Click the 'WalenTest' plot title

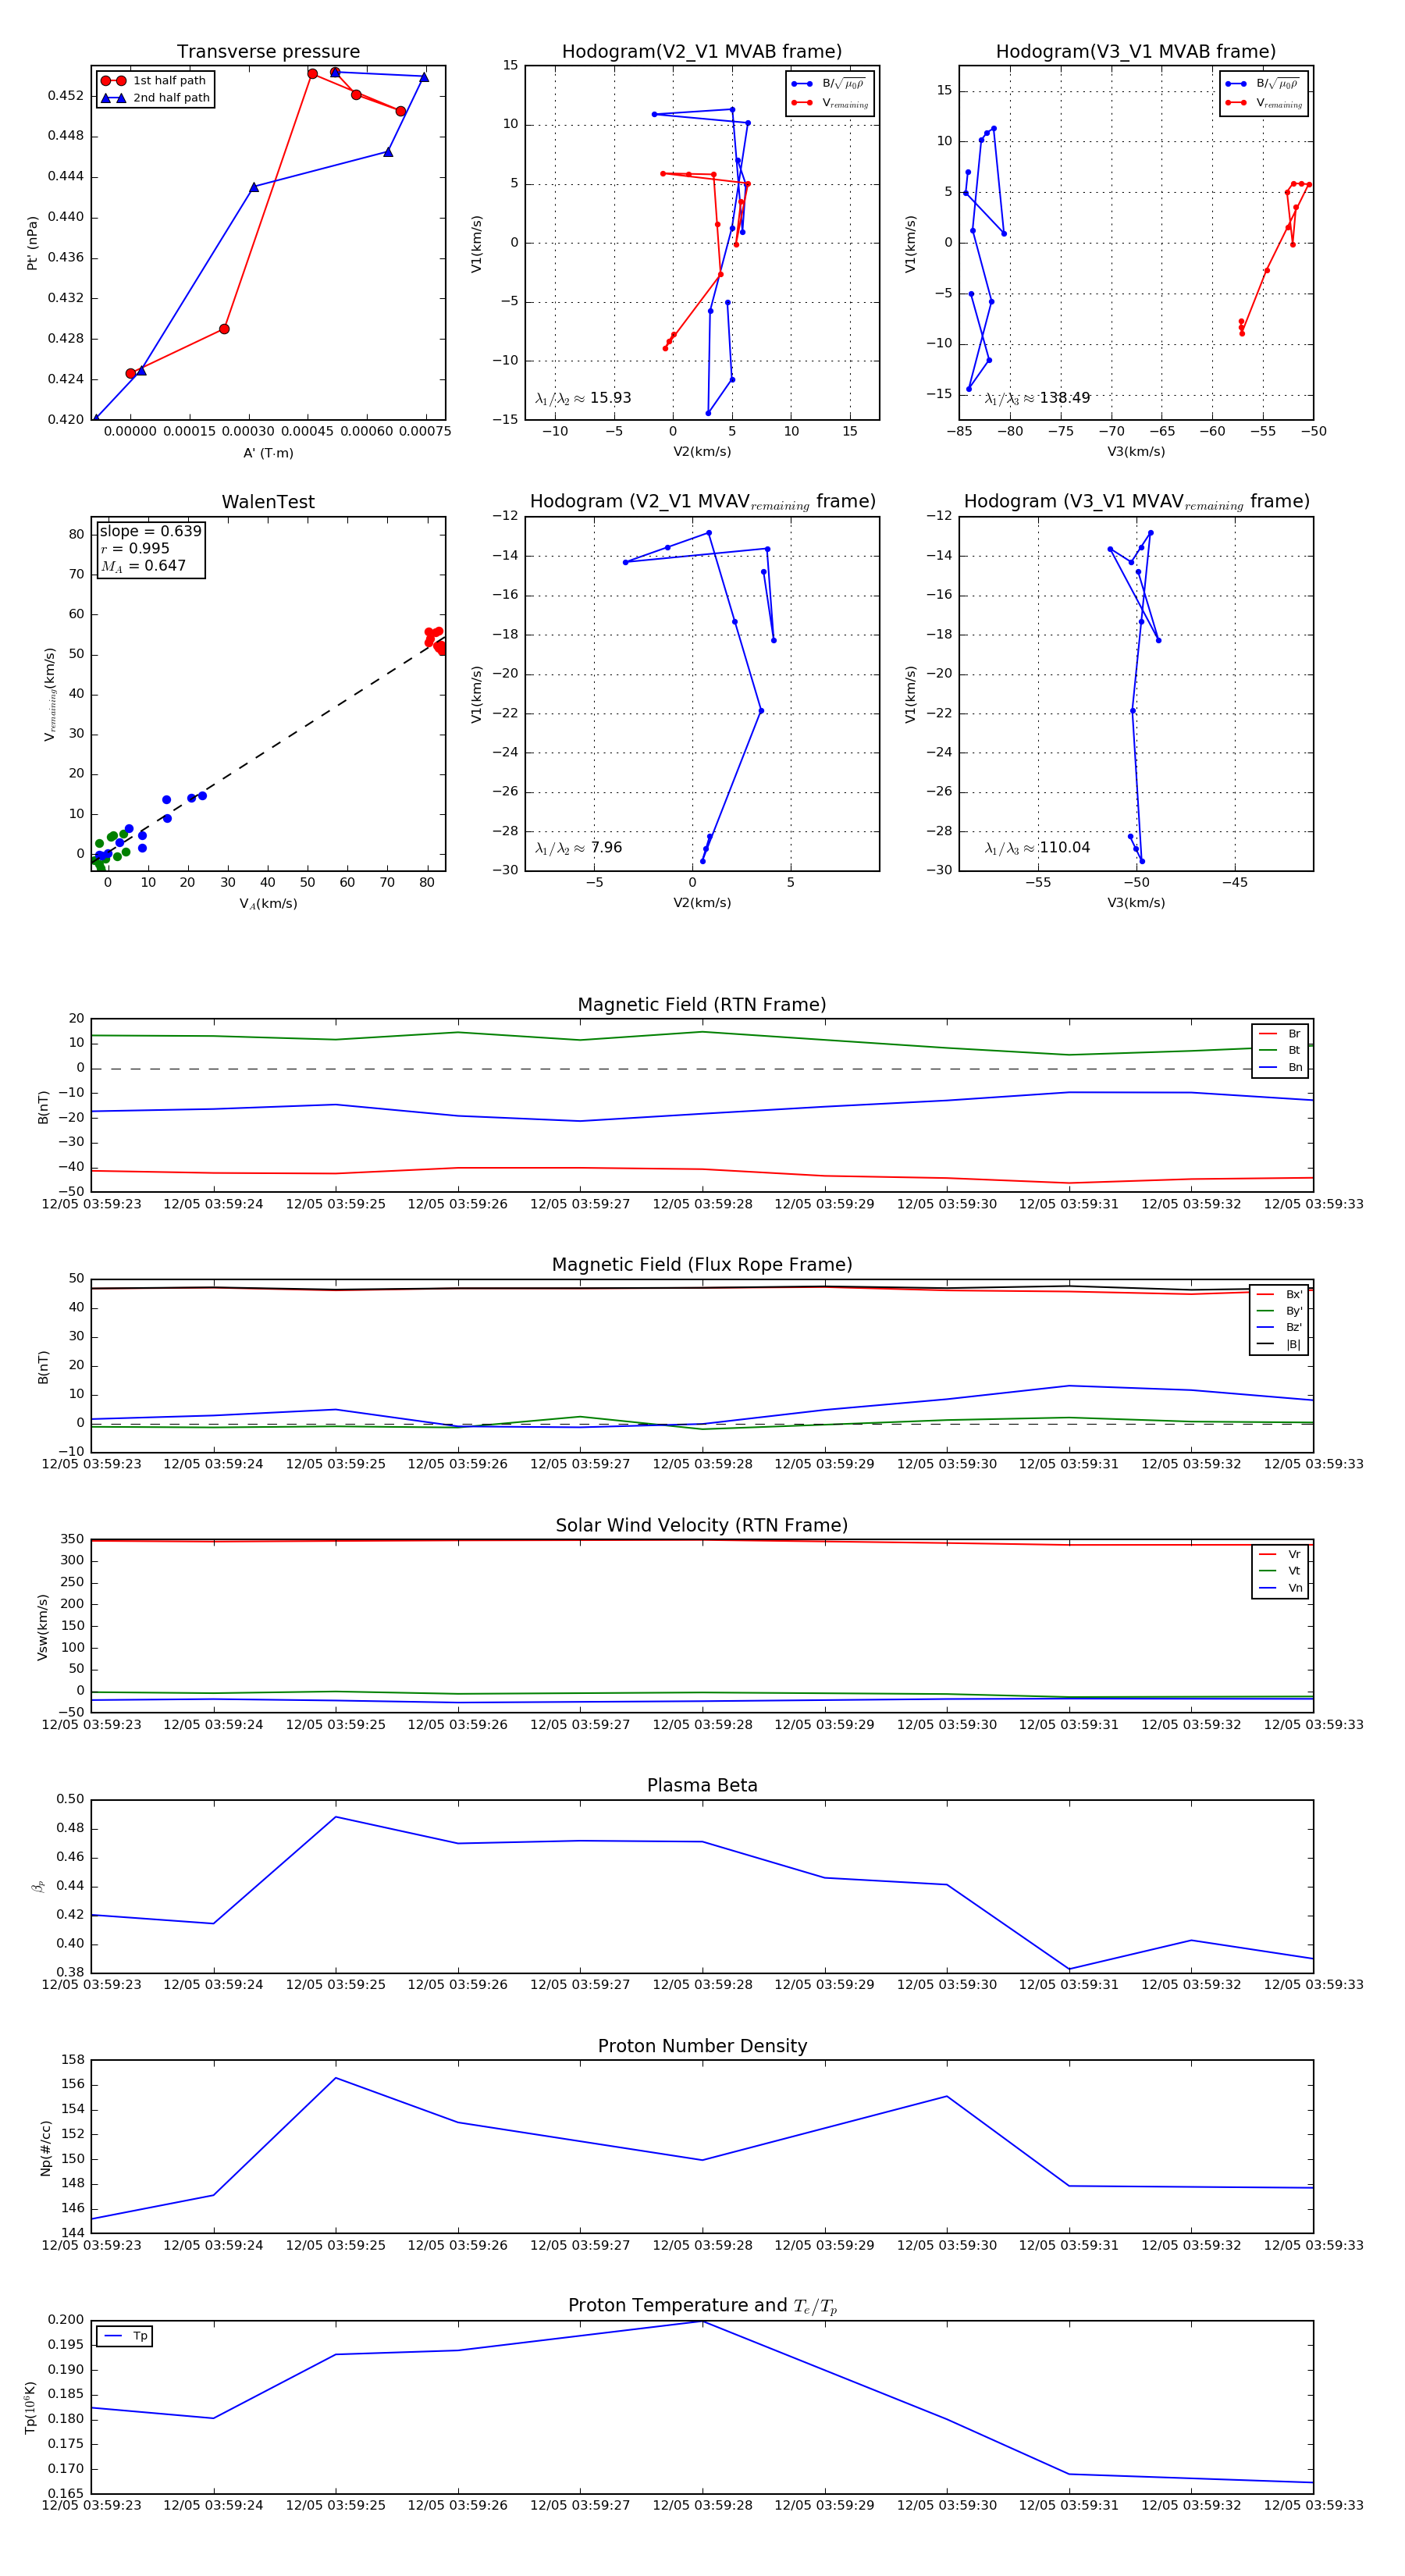tap(268, 502)
